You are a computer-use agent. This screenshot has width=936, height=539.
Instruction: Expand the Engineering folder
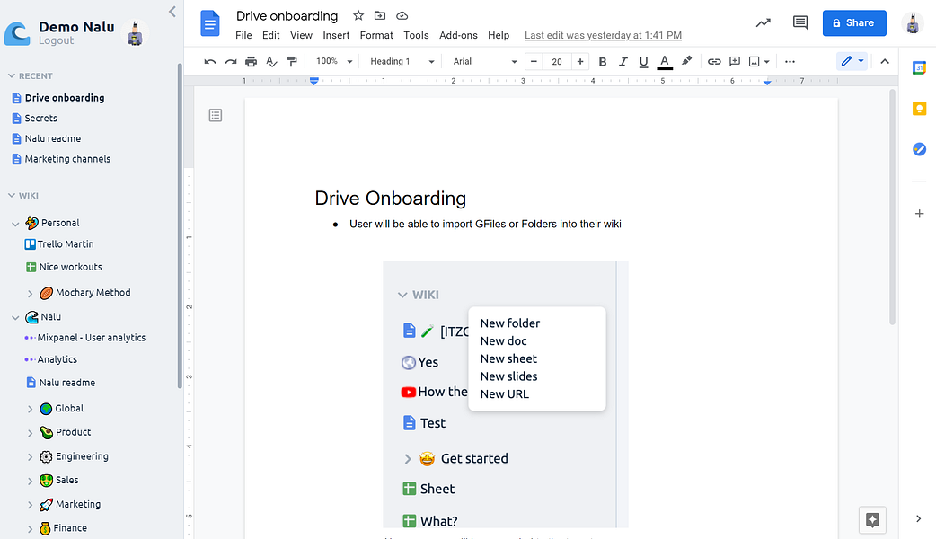click(x=30, y=456)
